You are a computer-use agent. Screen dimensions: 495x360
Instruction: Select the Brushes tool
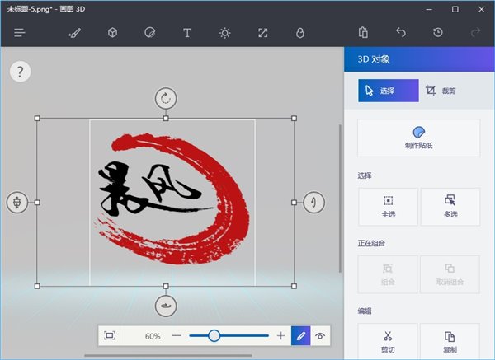[x=74, y=33]
